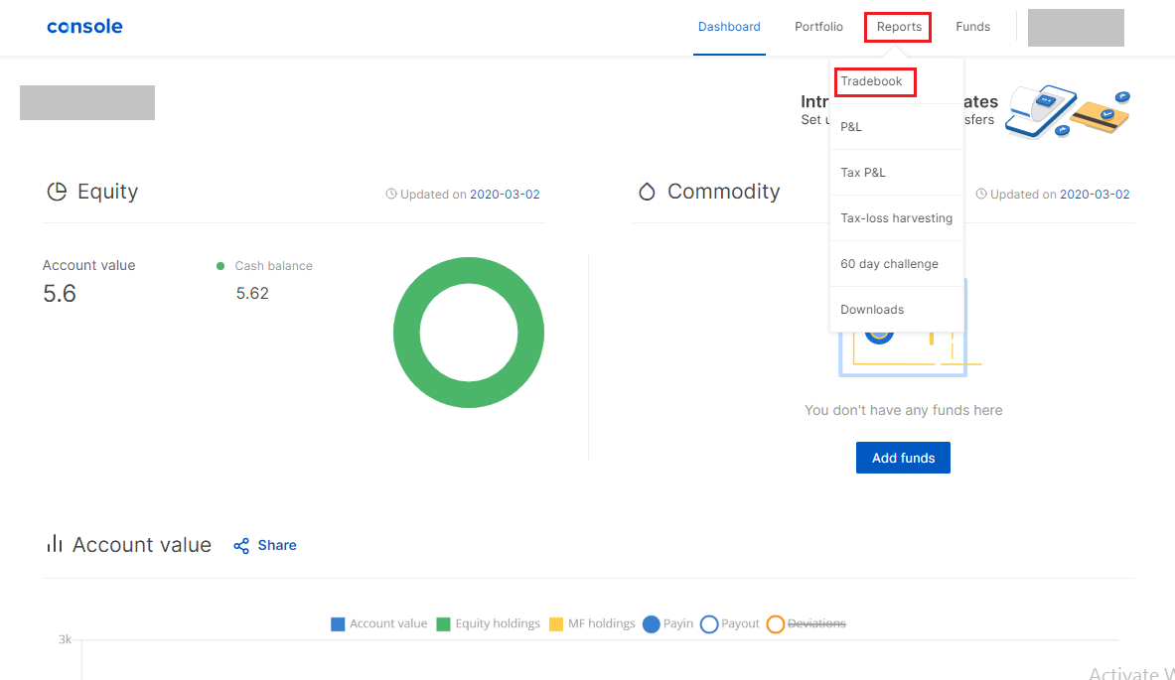Click the payments illustration at top right
This screenshot has width=1175, height=680.
point(1068,111)
